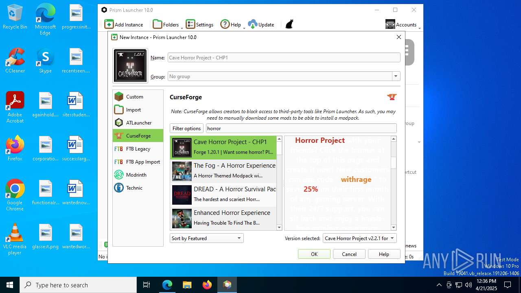Open the Folders toolbar menu
This screenshot has height=293, width=521.
click(x=167, y=24)
